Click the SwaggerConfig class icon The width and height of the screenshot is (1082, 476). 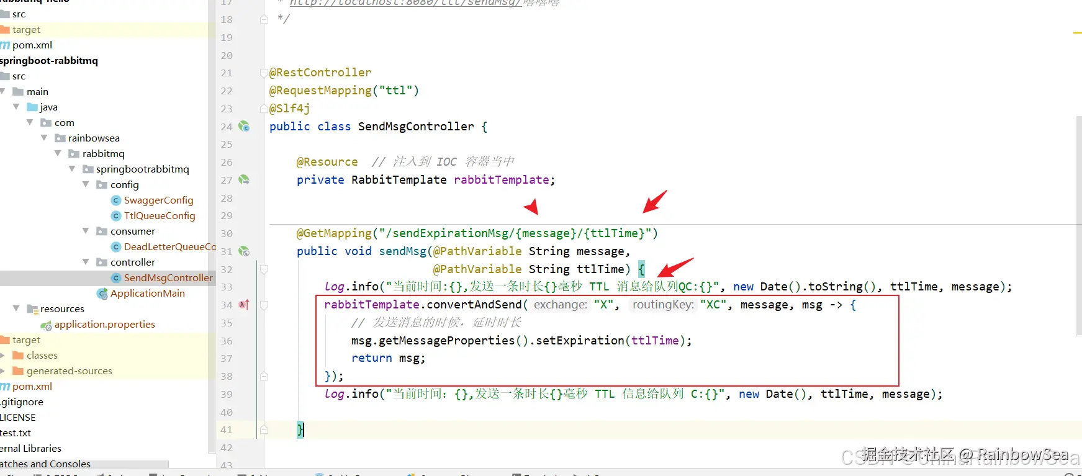click(115, 200)
